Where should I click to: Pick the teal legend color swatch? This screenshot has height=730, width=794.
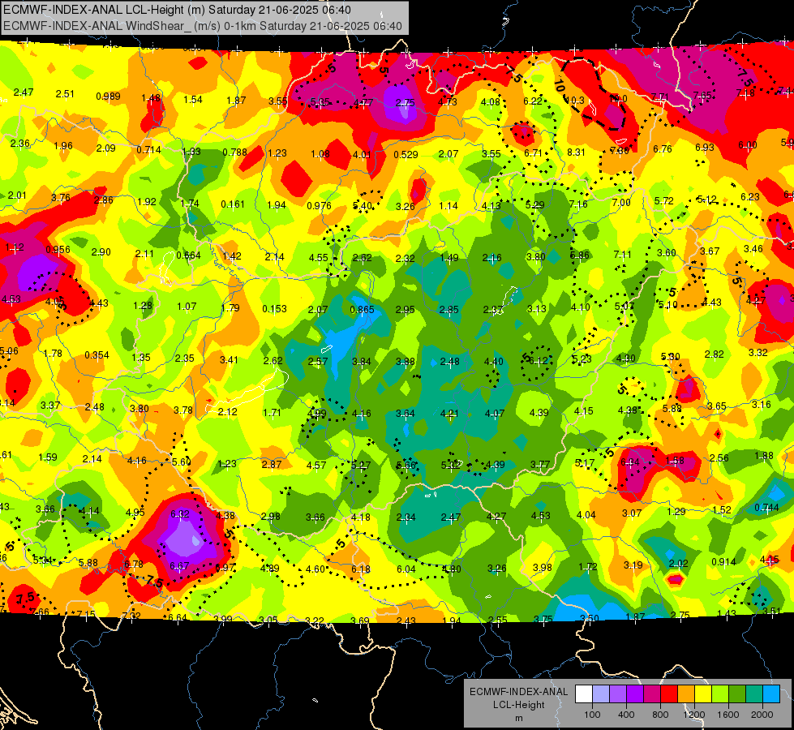pos(754,694)
